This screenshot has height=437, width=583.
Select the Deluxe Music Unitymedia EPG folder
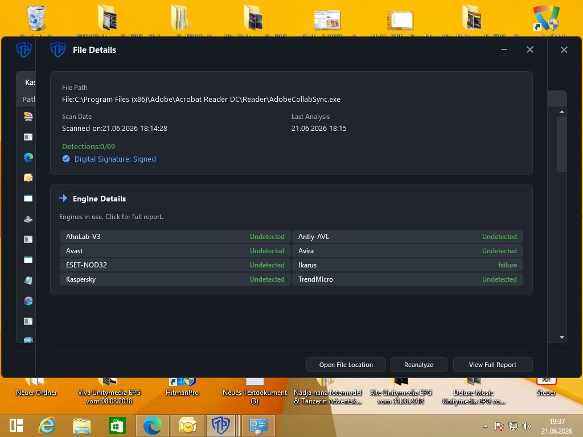(473, 392)
